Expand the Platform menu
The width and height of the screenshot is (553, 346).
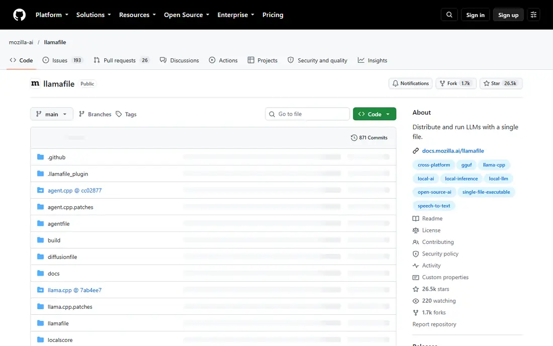coord(52,15)
